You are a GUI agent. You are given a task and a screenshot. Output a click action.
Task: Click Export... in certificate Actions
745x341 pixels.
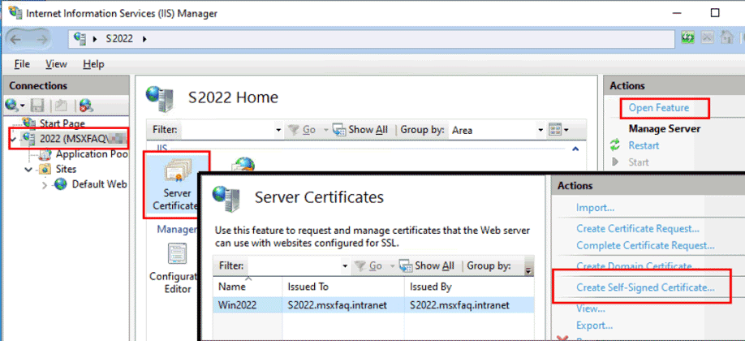pyautogui.click(x=594, y=326)
